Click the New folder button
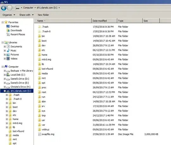The image size is (171, 145). 43,15
